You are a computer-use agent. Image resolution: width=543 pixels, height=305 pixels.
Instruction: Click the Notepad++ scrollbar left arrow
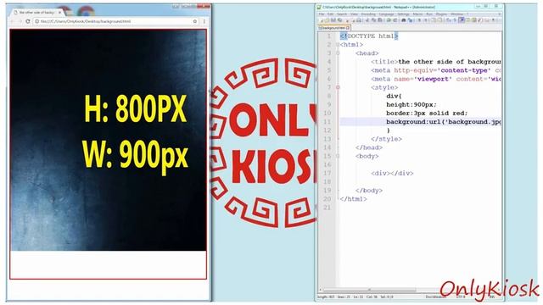click(x=321, y=290)
